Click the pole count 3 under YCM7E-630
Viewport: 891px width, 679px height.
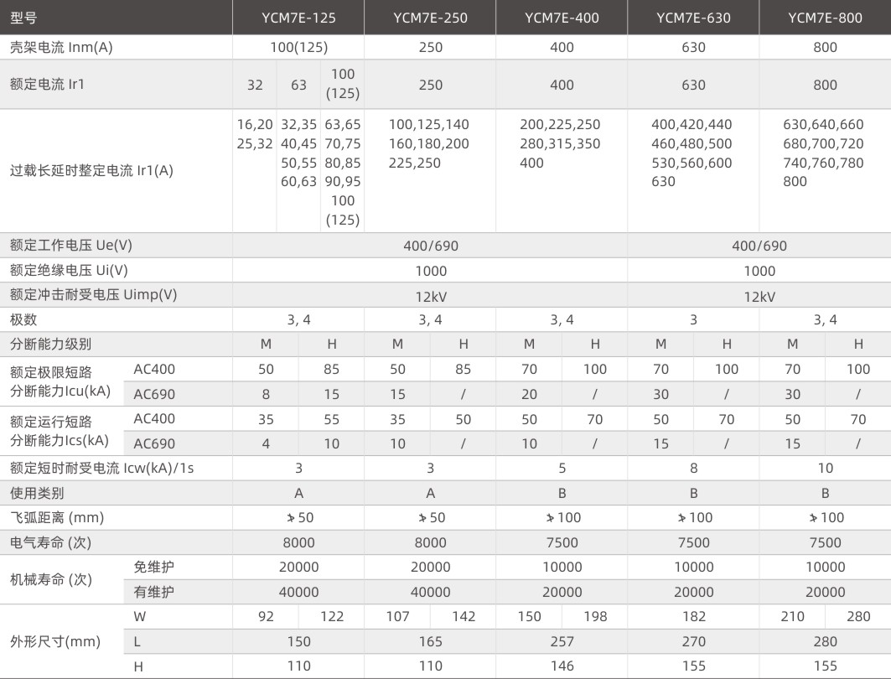pyautogui.click(x=693, y=320)
